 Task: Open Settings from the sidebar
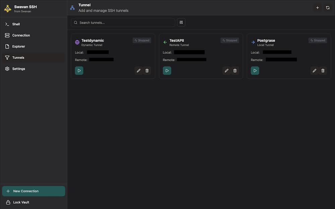tap(18, 69)
